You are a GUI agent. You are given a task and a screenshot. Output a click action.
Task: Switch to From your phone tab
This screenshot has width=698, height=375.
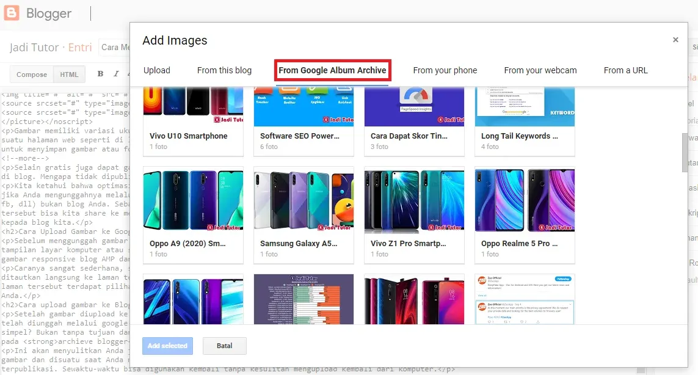point(445,70)
